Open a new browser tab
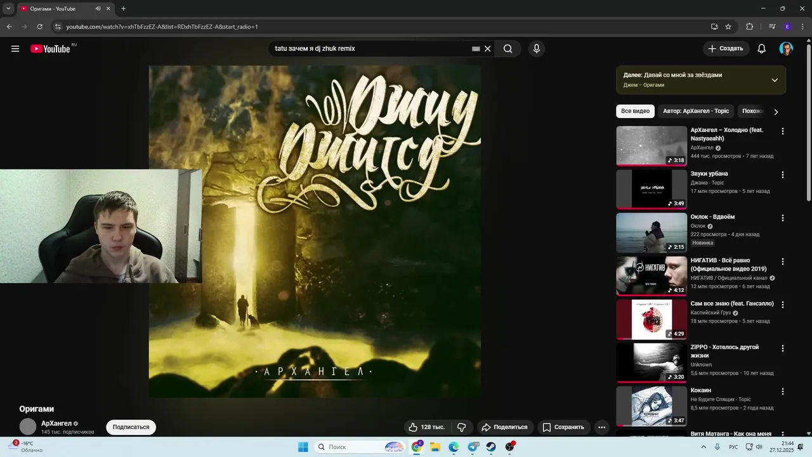 123,9
